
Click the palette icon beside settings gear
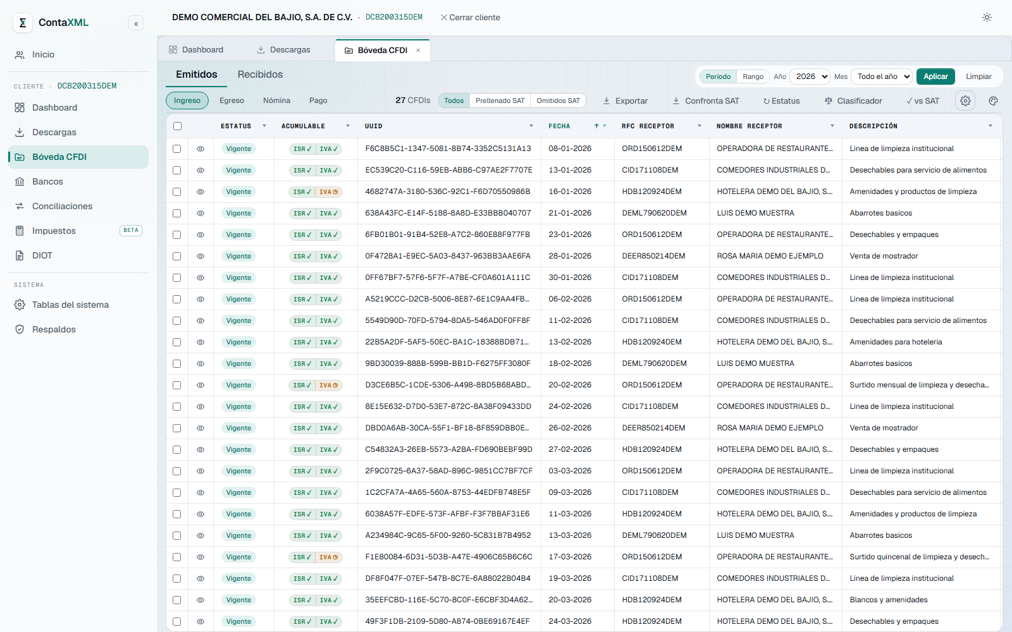tap(993, 100)
